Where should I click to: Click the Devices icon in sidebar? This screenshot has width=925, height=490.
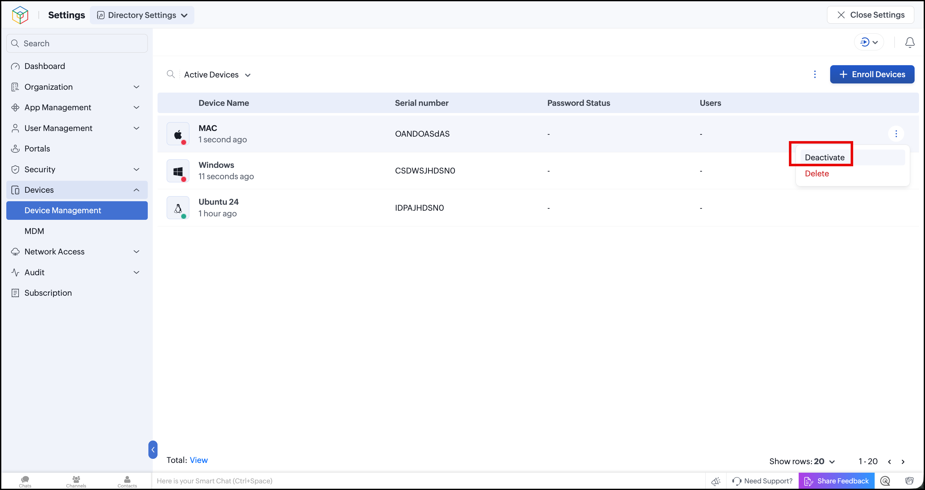coord(15,190)
